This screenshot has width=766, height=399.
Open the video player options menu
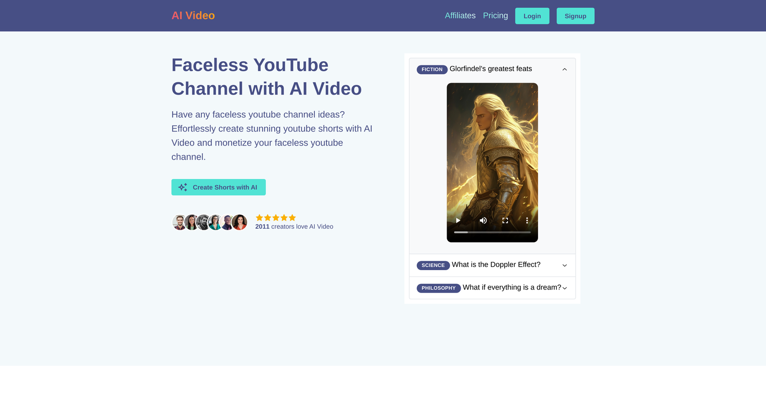(527, 220)
